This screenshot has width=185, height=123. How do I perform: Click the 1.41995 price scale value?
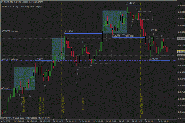click(x=181, y=65)
